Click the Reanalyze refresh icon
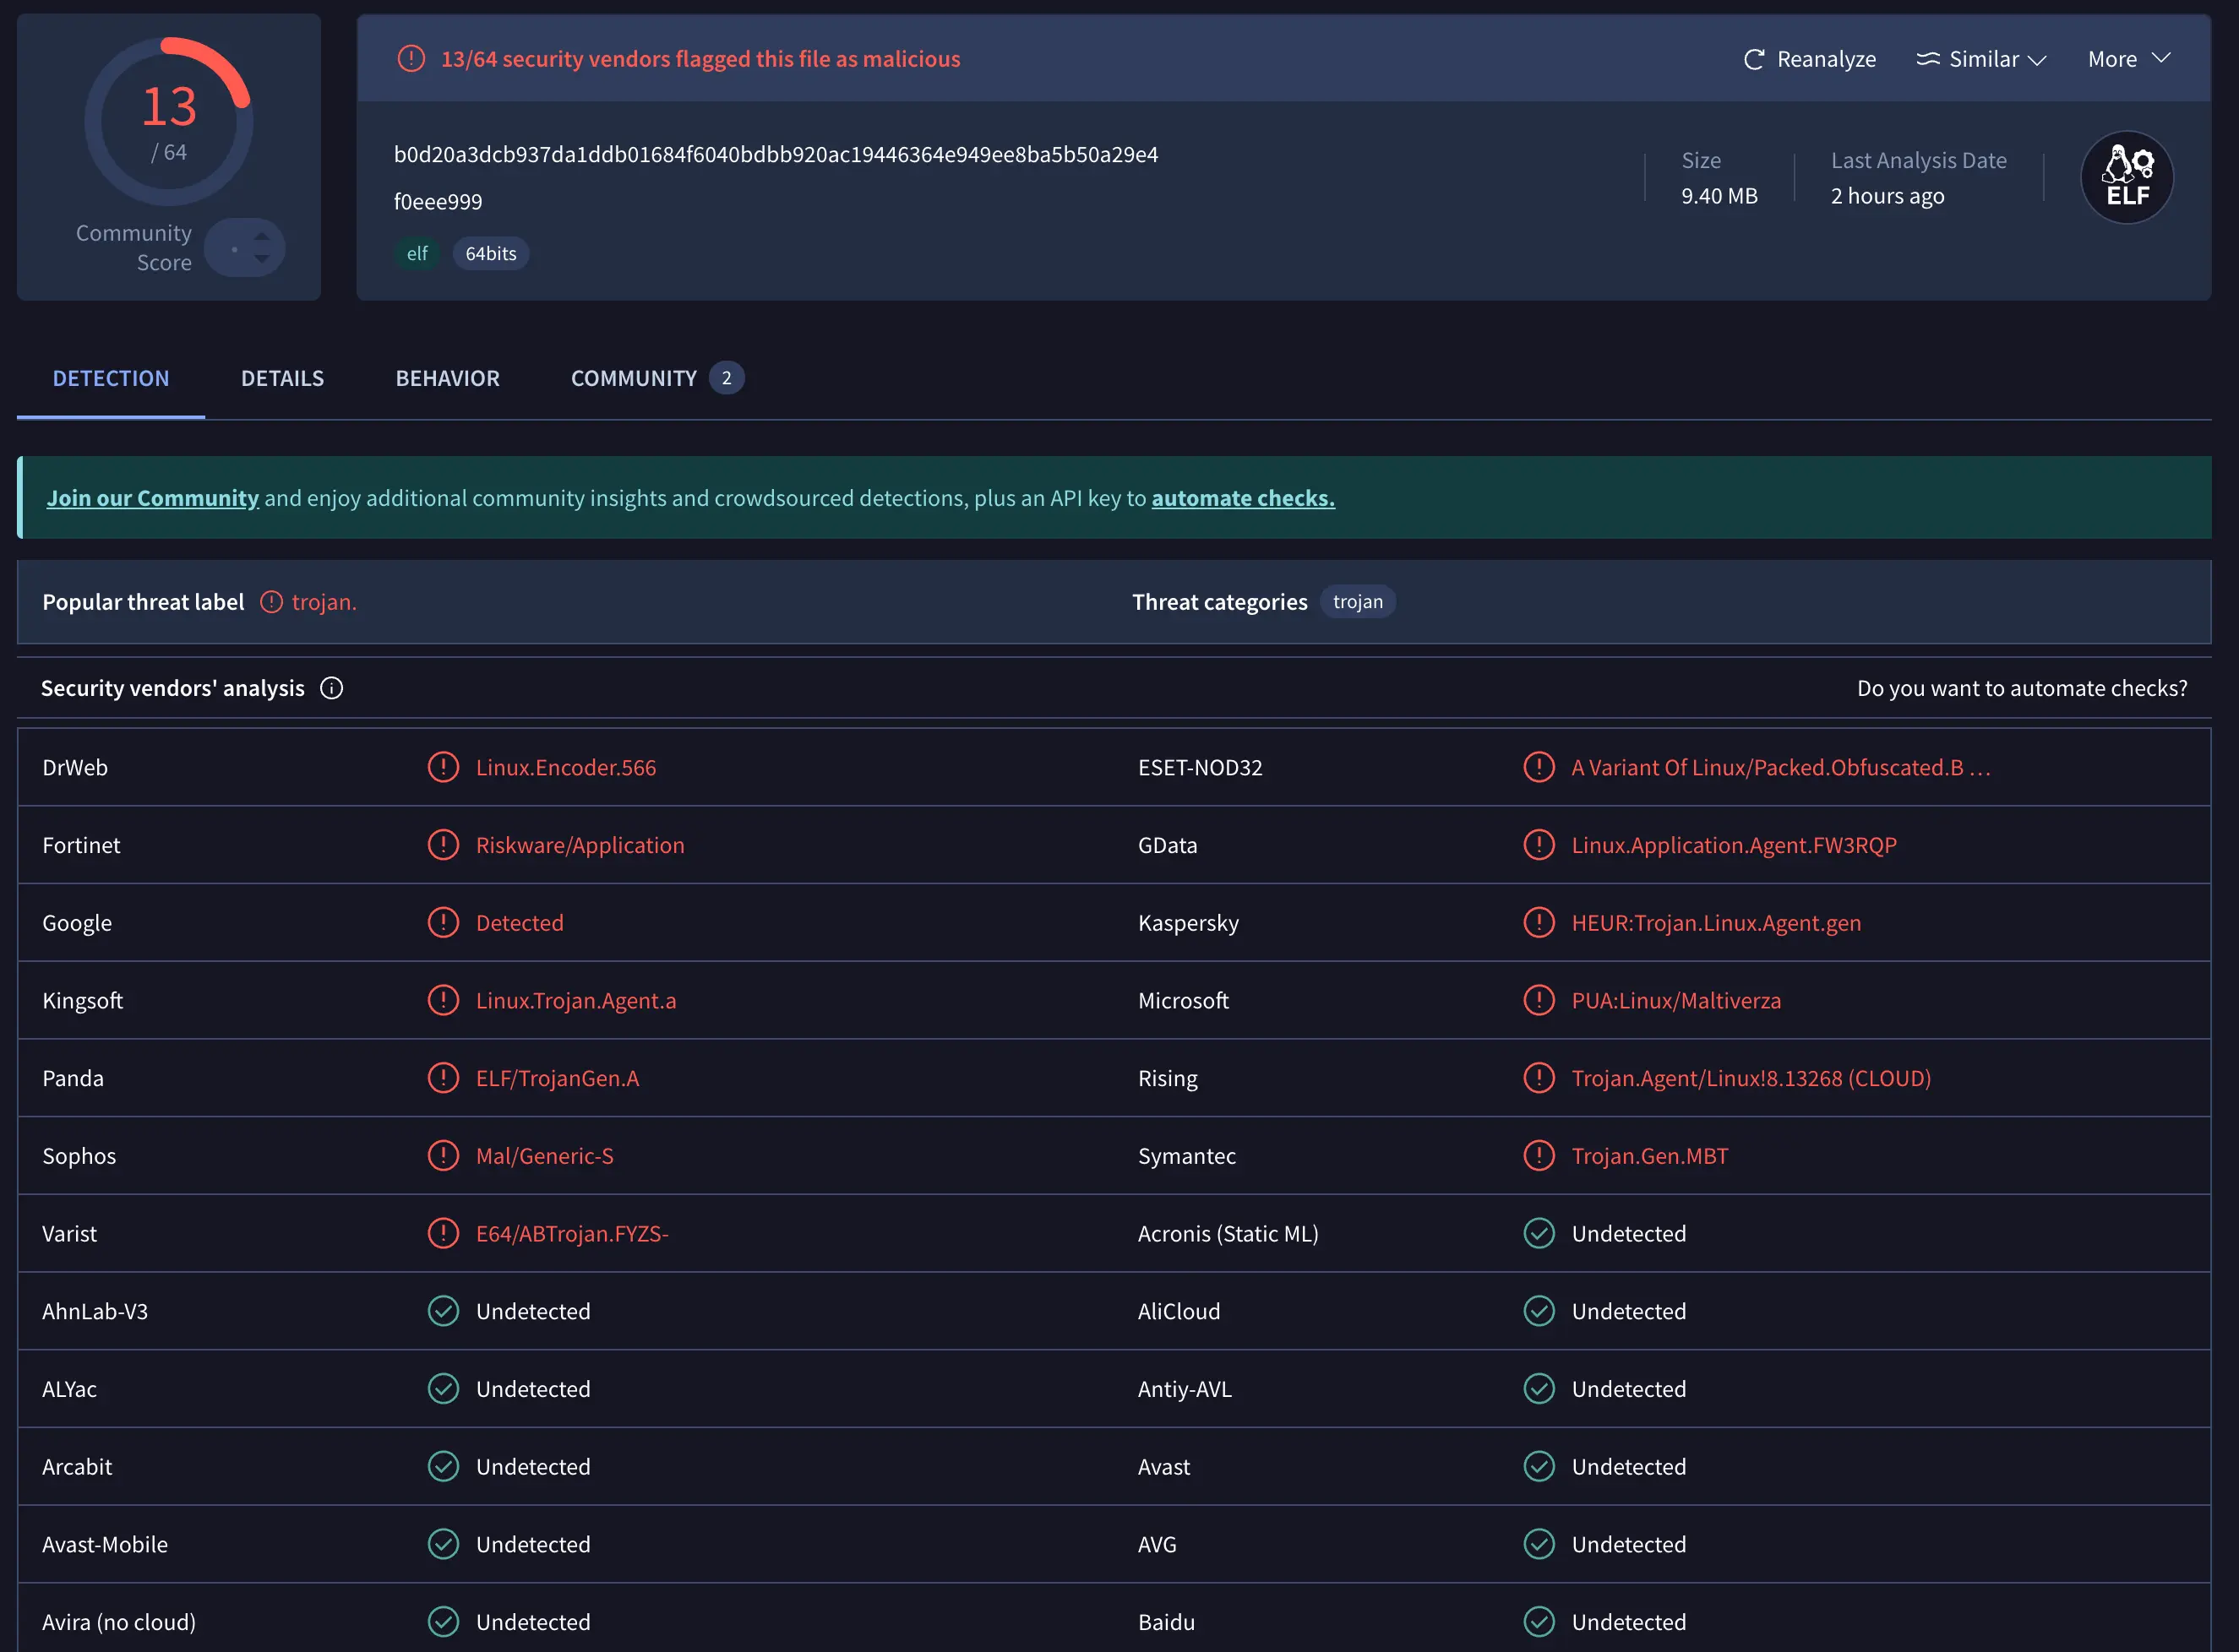Image resolution: width=2239 pixels, height=1652 pixels. coord(1754,58)
